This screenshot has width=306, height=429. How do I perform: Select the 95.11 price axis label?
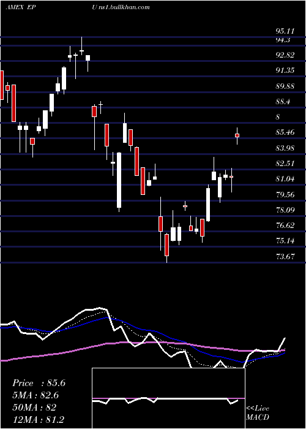(285, 31)
